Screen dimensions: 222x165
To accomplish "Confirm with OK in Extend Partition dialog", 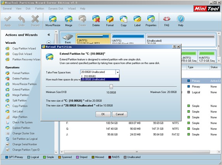I will pyautogui.click(x=103, y=114).
